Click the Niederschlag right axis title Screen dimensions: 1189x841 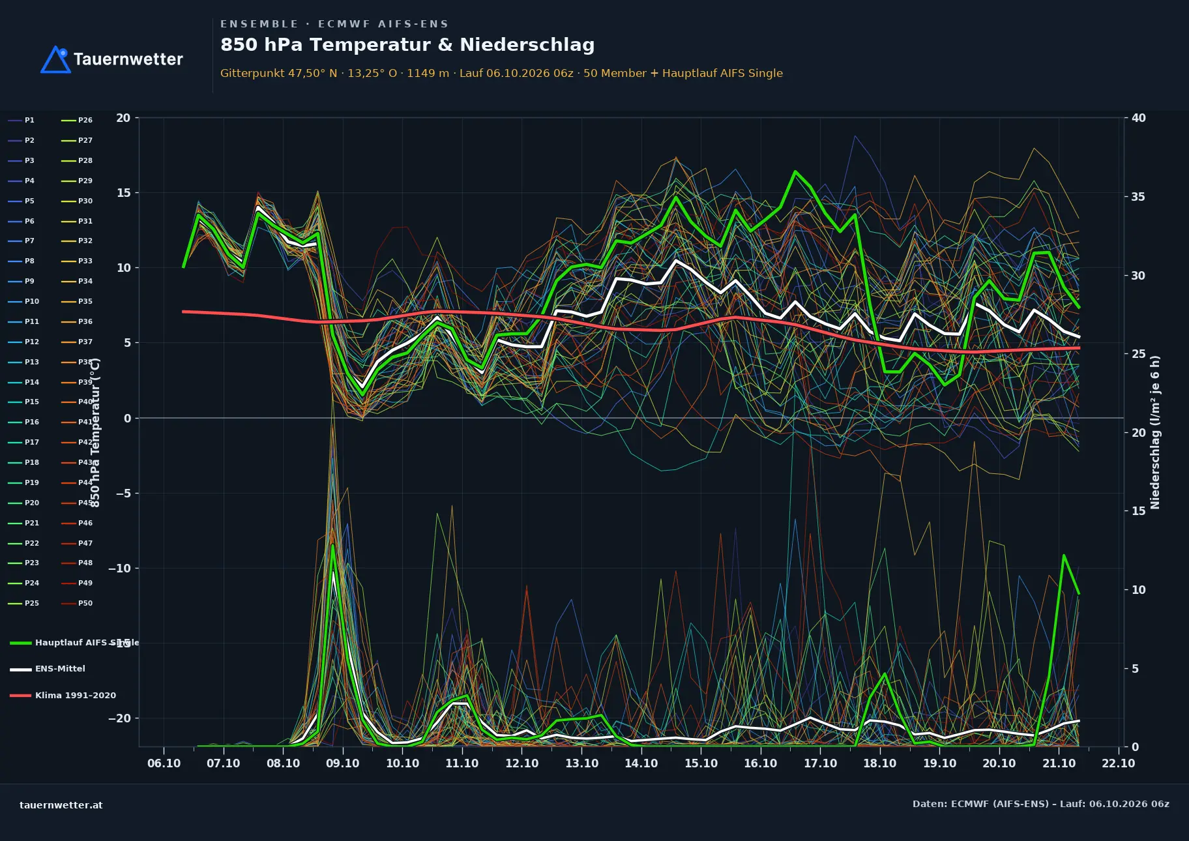click(x=1155, y=432)
